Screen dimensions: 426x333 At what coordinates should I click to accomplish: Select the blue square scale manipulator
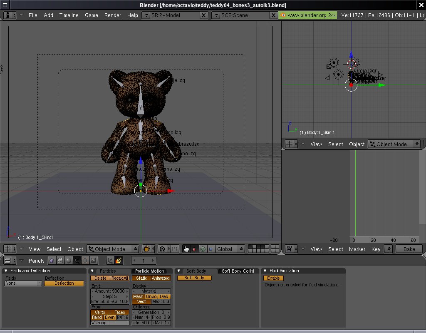[211, 249]
